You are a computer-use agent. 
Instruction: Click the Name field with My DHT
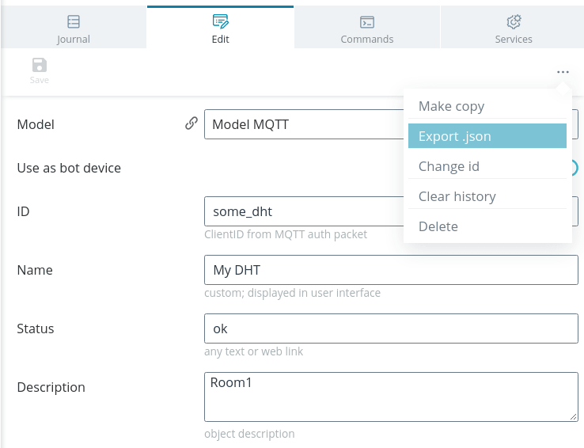click(391, 270)
